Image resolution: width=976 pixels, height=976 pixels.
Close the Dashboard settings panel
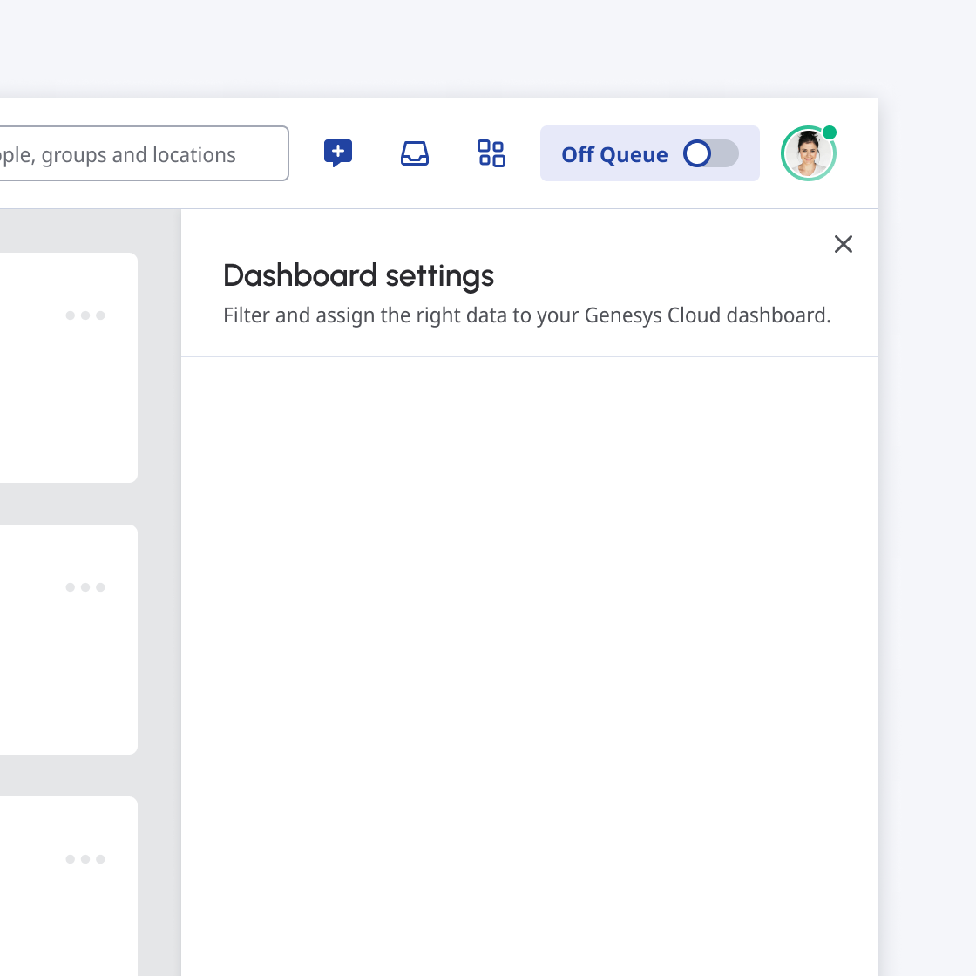pyautogui.click(x=843, y=244)
